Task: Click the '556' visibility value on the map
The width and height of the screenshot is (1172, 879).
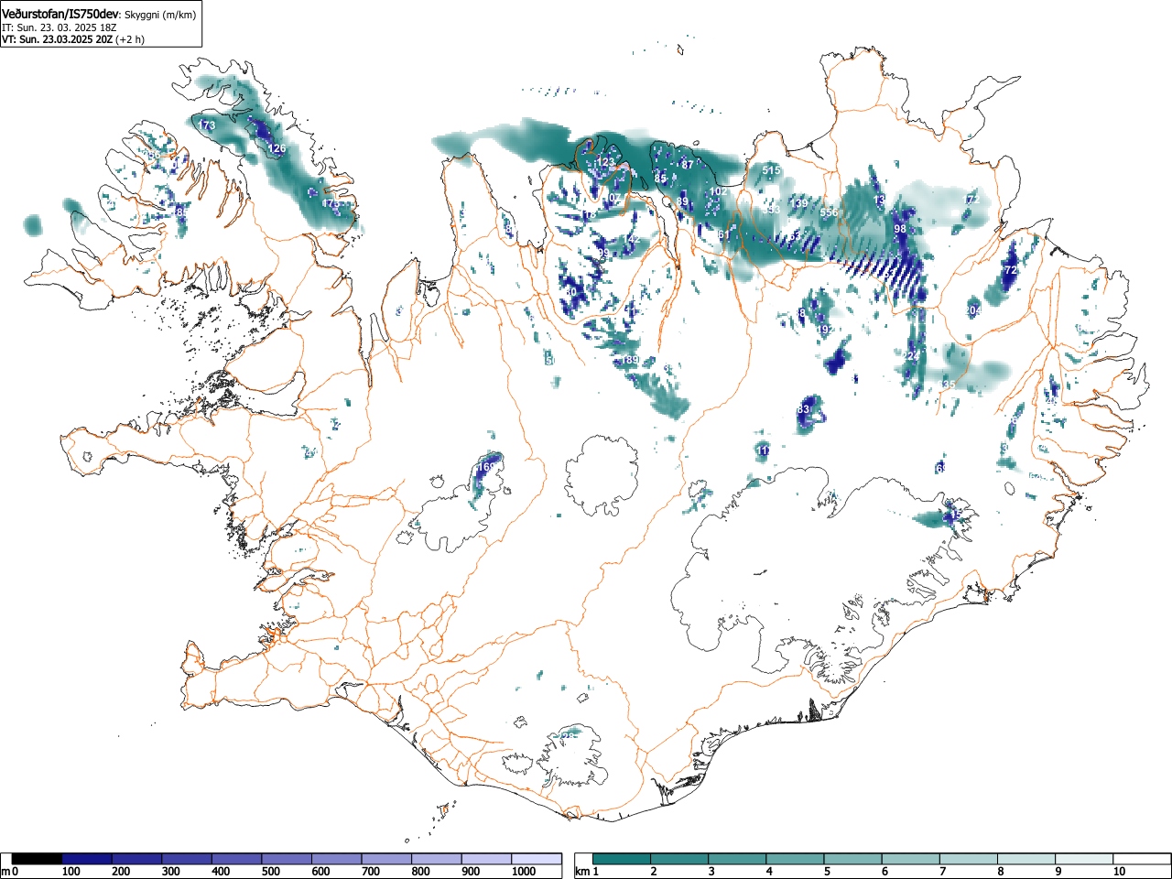Action: pos(829,212)
